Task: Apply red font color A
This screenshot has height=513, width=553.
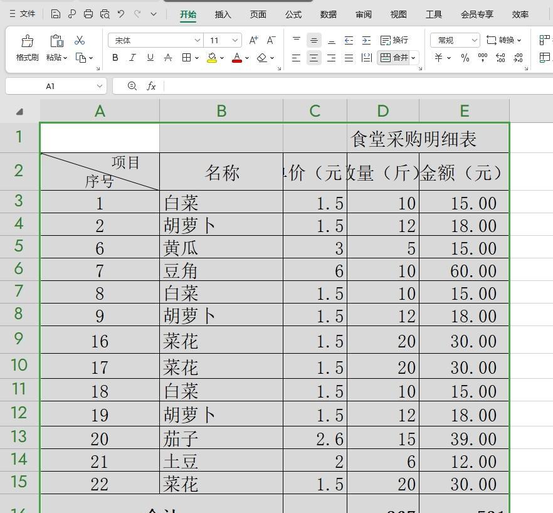Action: [237, 58]
